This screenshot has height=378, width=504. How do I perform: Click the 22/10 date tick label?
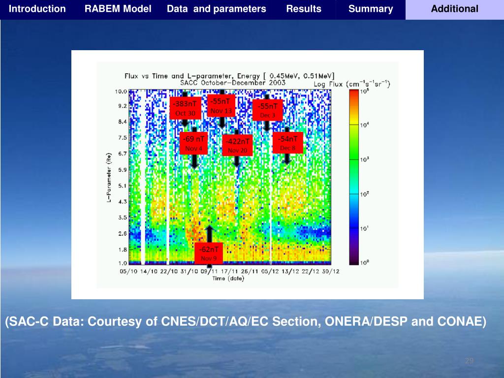pos(169,271)
